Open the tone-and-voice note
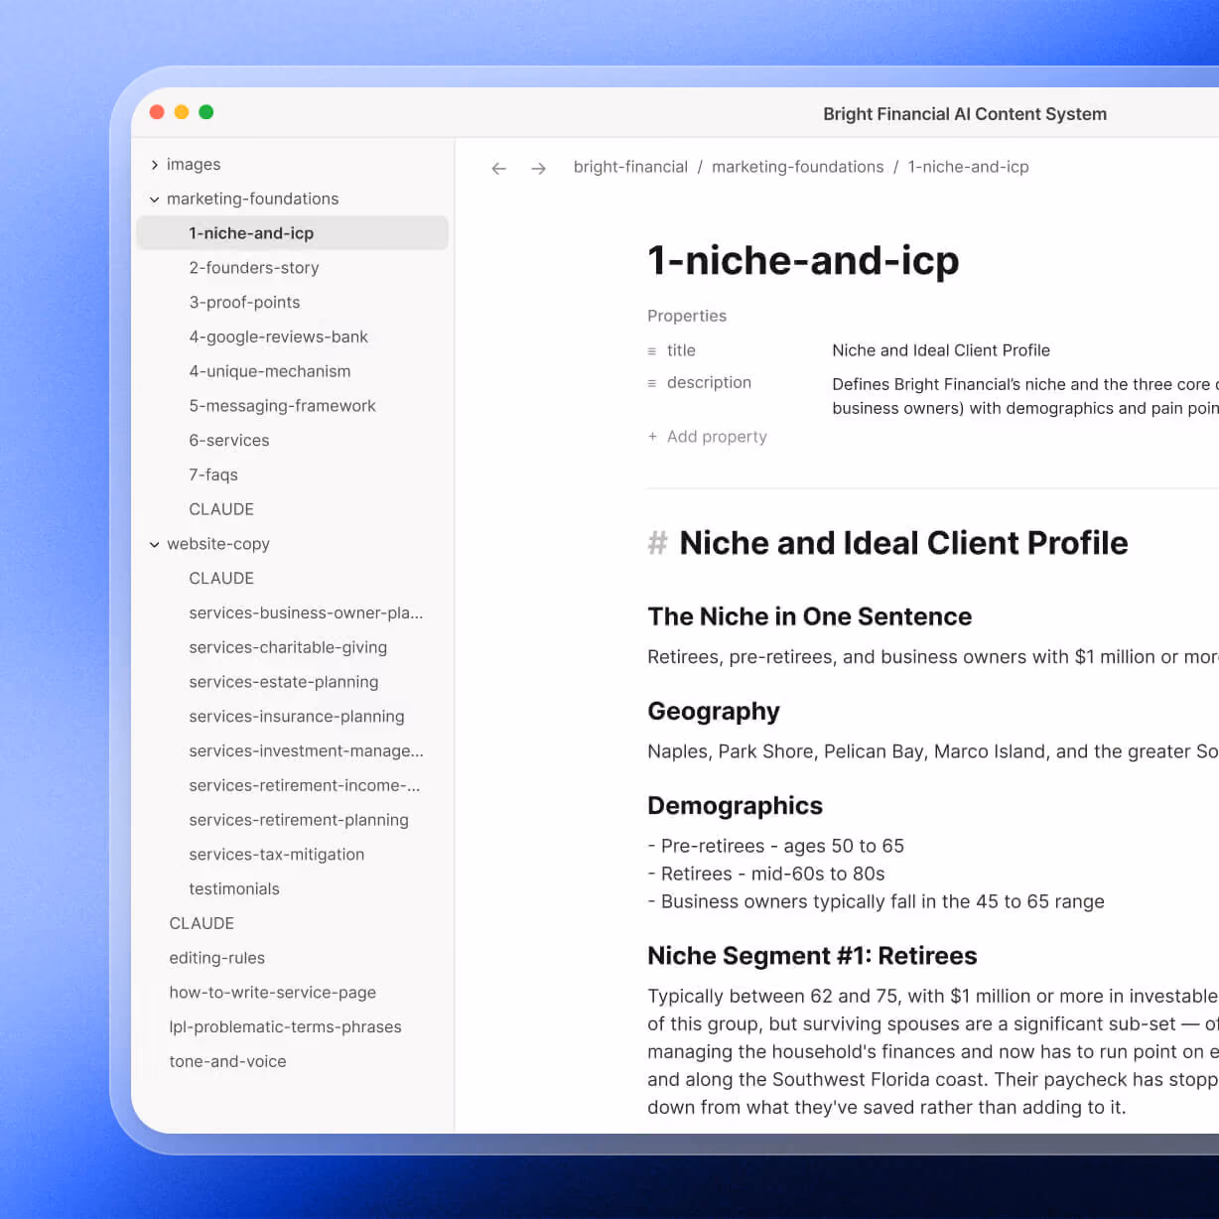The image size is (1219, 1219). point(227,1062)
